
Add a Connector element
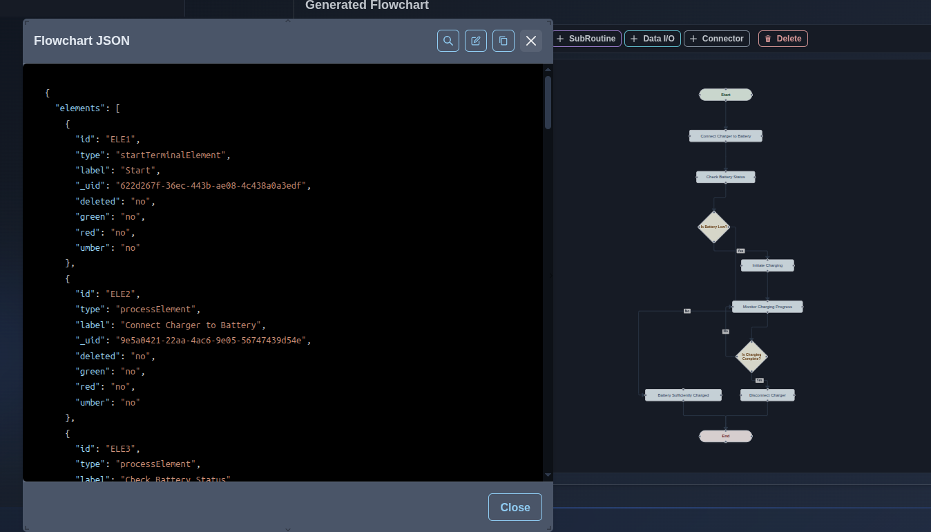click(717, 39)
